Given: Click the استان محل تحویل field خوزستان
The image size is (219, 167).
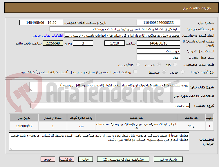Looking at the screenshot, I should pos(158,51).
